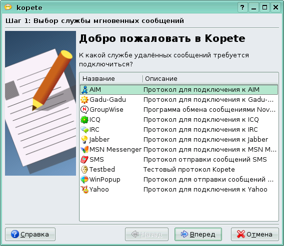
Task: Click description 'Протокол для подключения к ICQ'
Action: [x=201, y=120]
